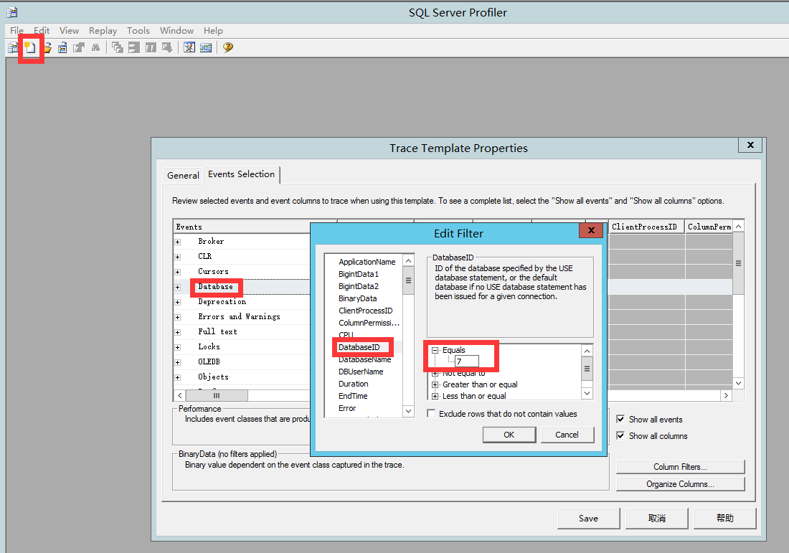
Task: Expand the Greater than or equal node
Action: tap(435, 385)
